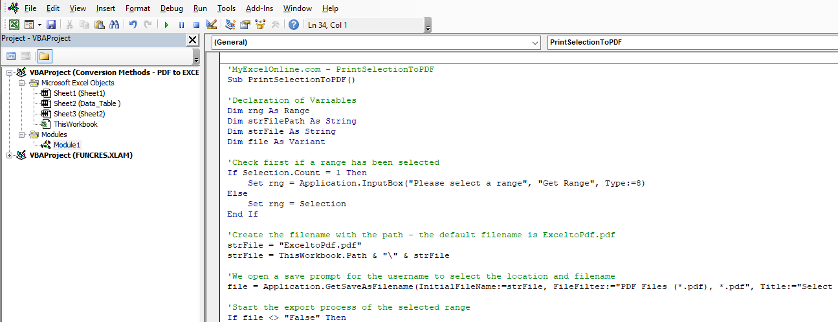The width and height of the screenshot is (838, 322).
Task: Click the 'Dim file As Variant' line
Action: point(276,142)
